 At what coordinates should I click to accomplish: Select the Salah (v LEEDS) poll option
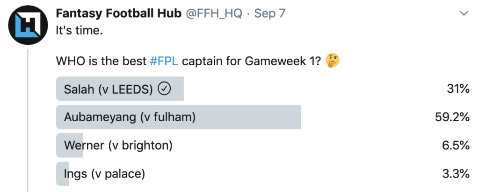(x=107, y=89)
